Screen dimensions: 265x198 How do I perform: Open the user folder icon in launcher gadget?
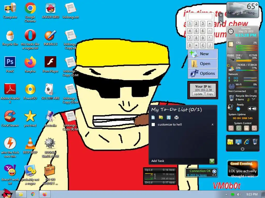230,142
